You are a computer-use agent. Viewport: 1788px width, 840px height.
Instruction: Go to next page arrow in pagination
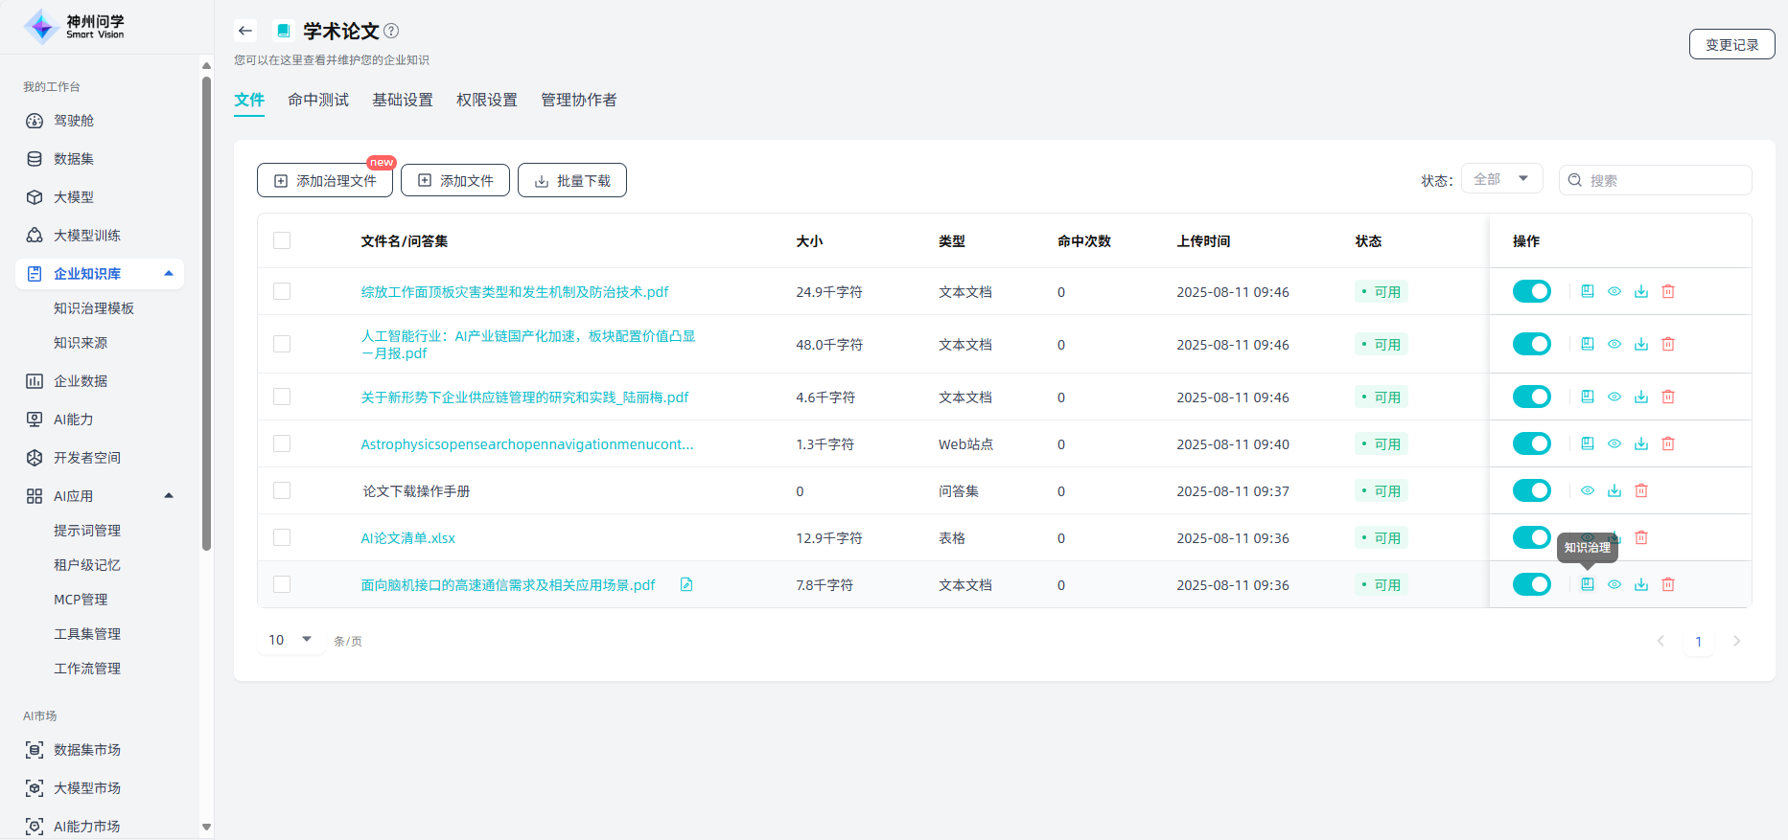tap(1736, 641)
